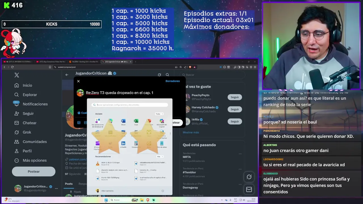Viewport: 363px width, 204px height.
Task: Click the X logo in sidebar
Action: (x=17, y=75)
